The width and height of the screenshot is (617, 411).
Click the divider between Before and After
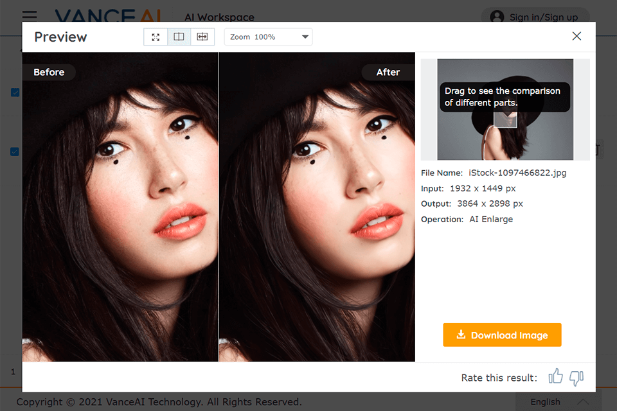pos(219,205)
